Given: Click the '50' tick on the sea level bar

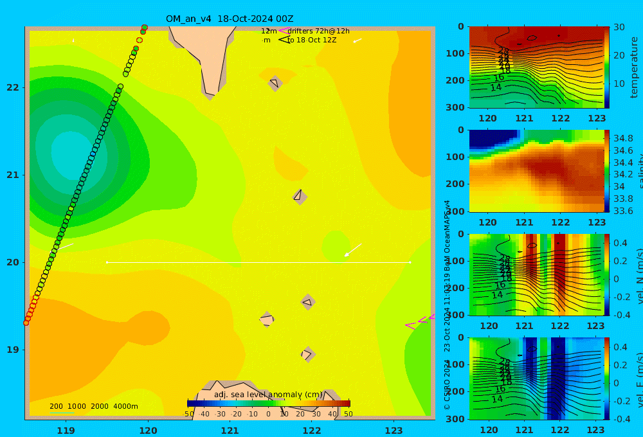Looking at the screenshot, I should [x=348, y=414].
